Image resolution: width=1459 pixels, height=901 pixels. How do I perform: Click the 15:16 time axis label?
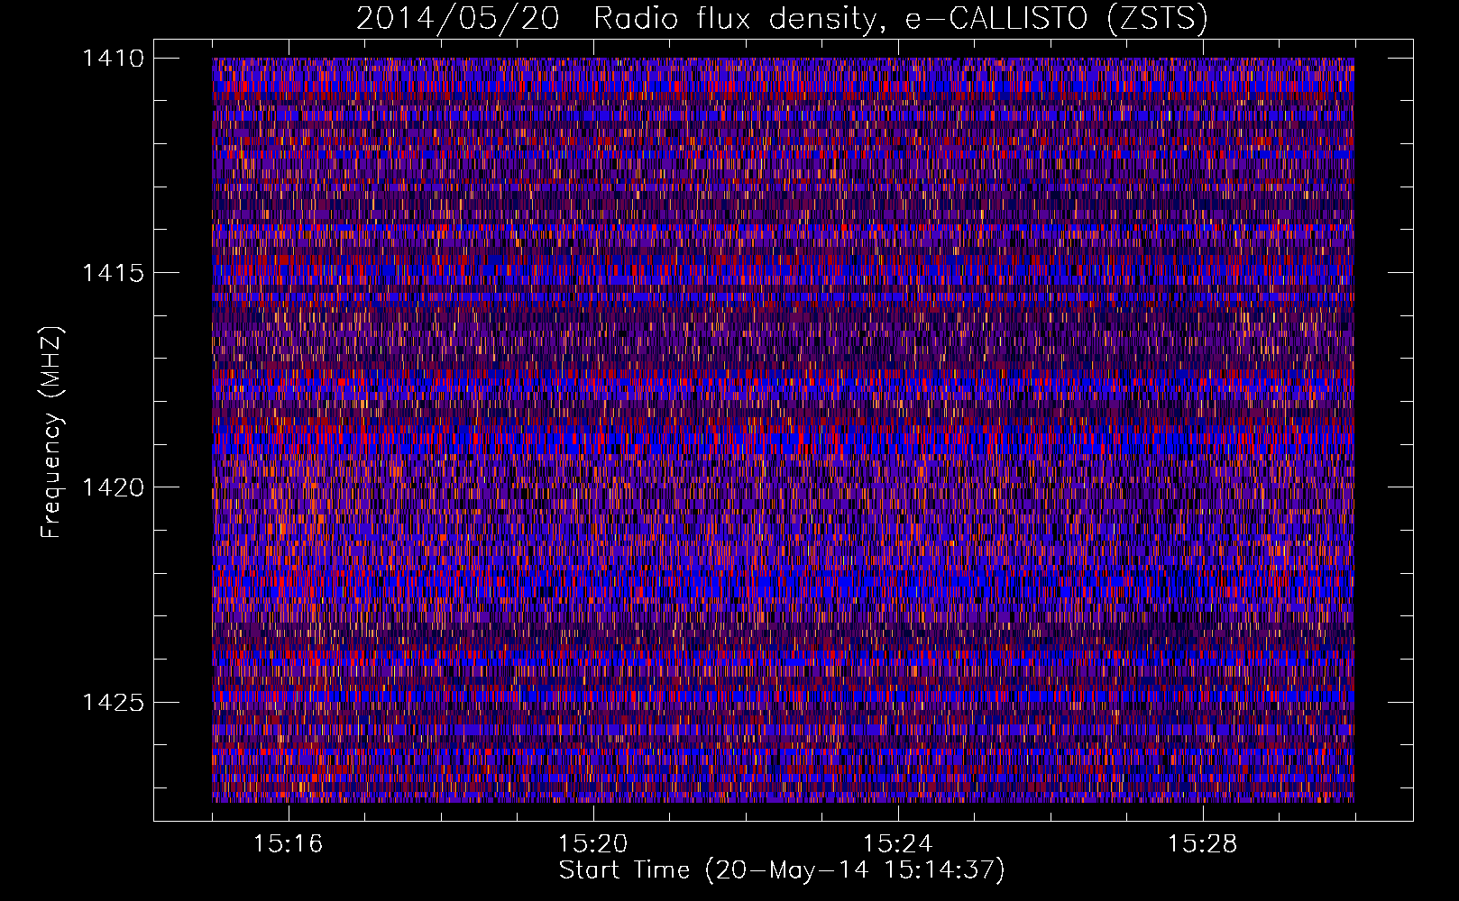[289, 844]
